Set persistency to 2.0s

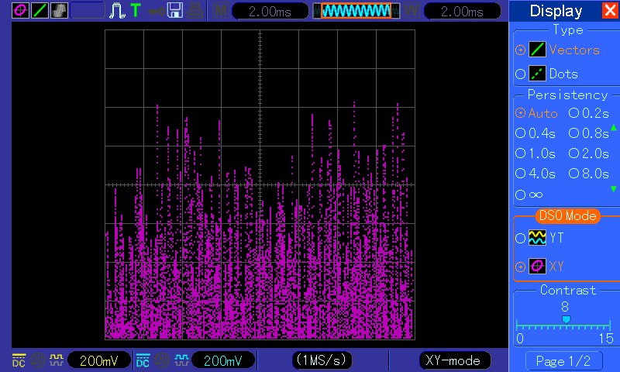tap(573, 153)
